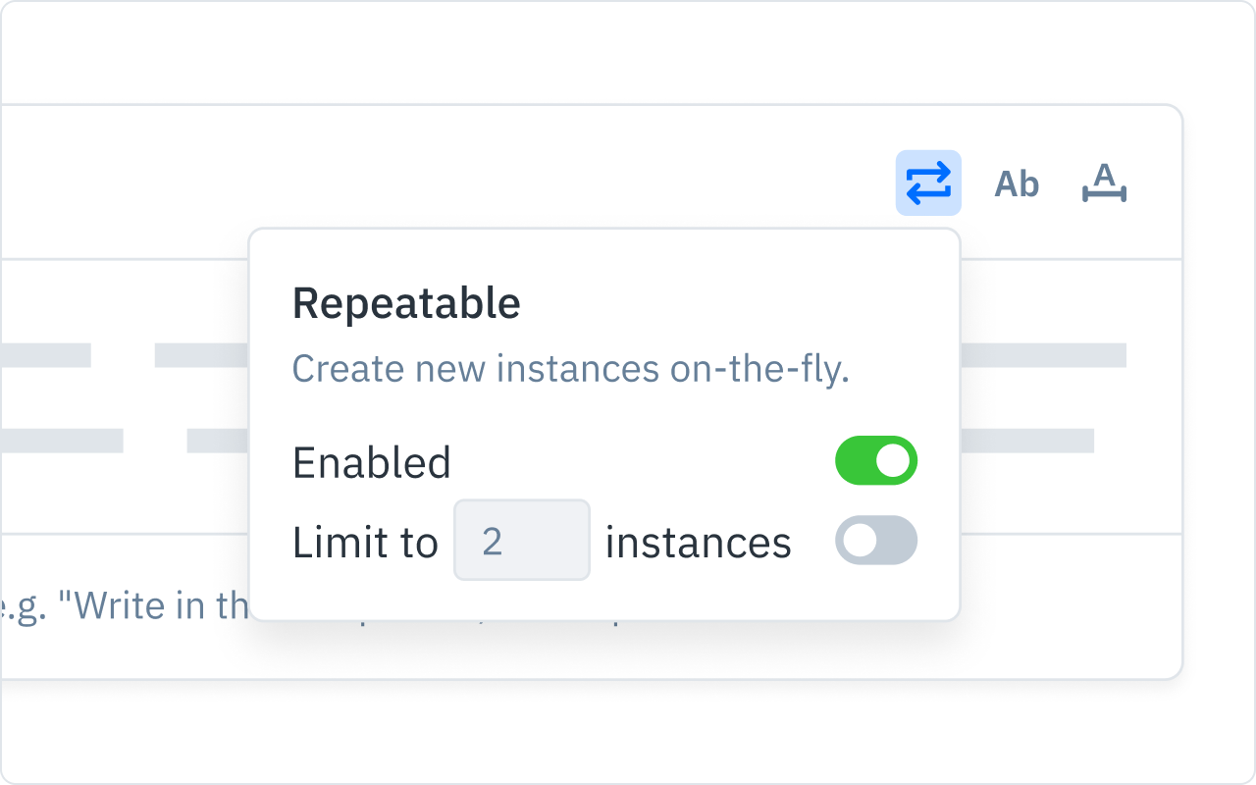Open the Ab text format icon
This screenshot has width=1256, height=785.
pyautogui.click(x=1017, y=183)
